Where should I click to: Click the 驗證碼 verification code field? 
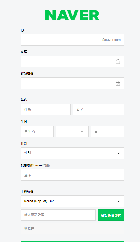pyautogui.click(x=72, y=228)
